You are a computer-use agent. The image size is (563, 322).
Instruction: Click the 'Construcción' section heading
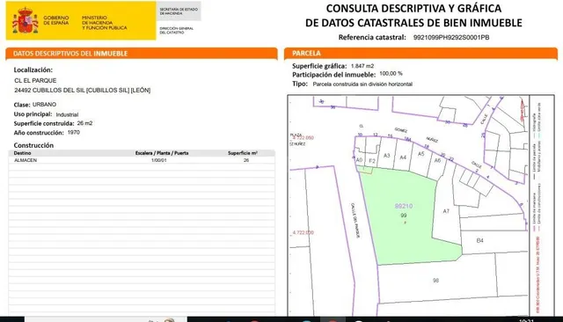[33, 145]
